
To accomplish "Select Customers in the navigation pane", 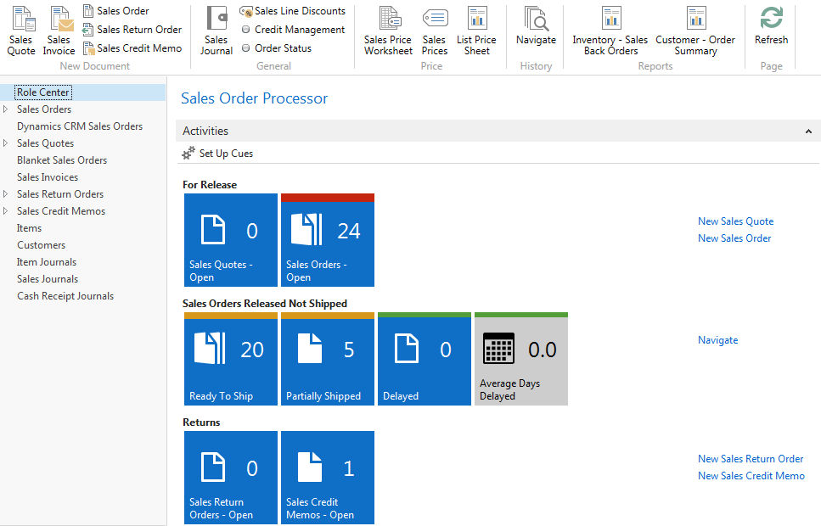I will (x=41, y=245).
